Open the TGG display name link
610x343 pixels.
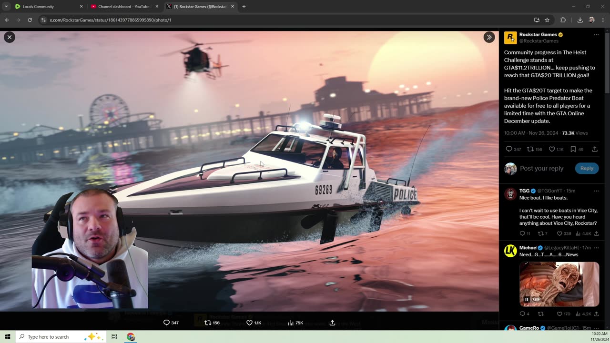524,191
